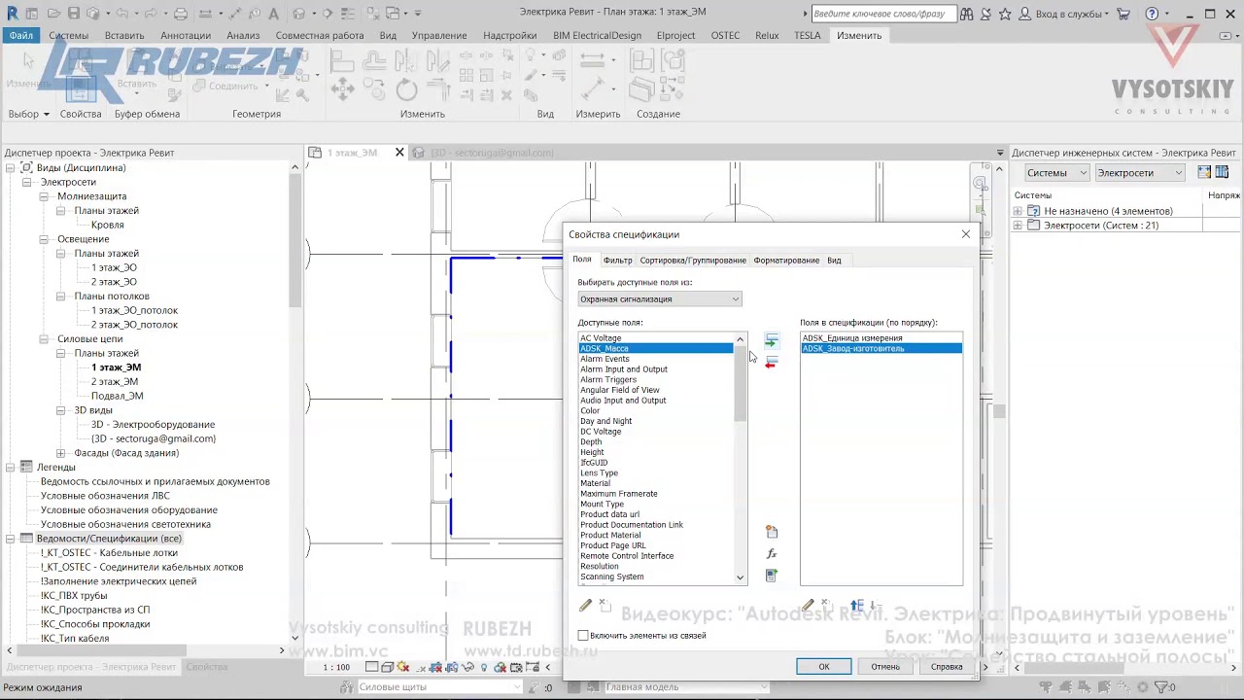Open the help question mark icon
This screenshot has height=700, width=1244.
click(x=1152, y=14)
